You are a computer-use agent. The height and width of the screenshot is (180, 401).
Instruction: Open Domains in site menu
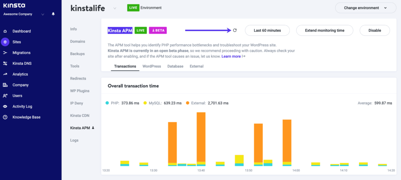pos(78,41)
